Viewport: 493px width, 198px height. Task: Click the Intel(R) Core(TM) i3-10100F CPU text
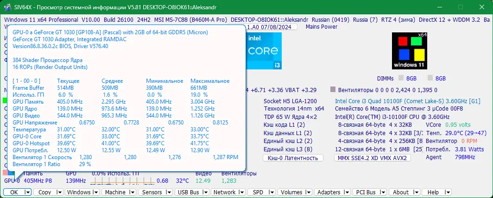tap(392, 117)
